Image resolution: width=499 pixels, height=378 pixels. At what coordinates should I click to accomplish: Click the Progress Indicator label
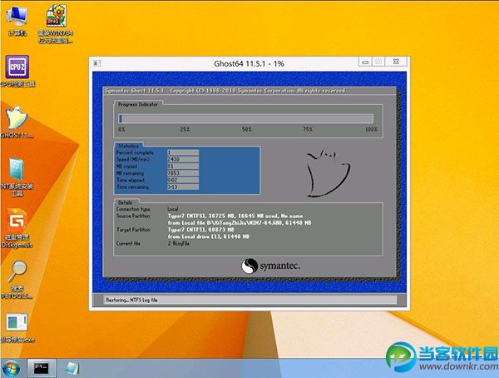pos(138,104)
